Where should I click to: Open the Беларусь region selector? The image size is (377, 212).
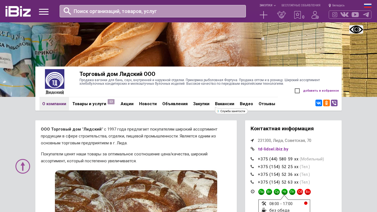pyautogui.click(x=338, y=5)
